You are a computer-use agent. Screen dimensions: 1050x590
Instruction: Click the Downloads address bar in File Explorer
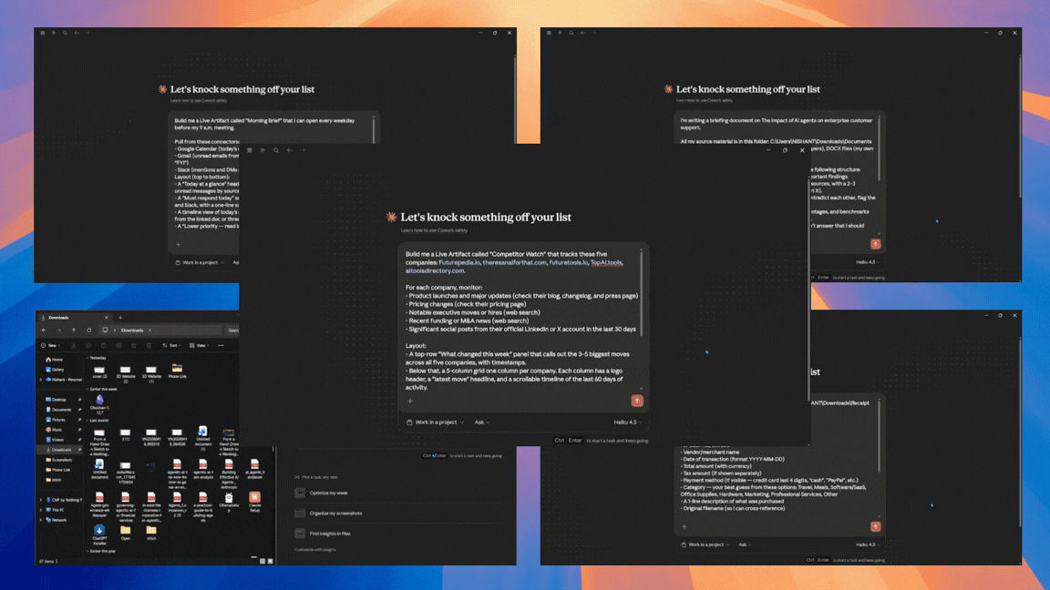click(160, 330)
